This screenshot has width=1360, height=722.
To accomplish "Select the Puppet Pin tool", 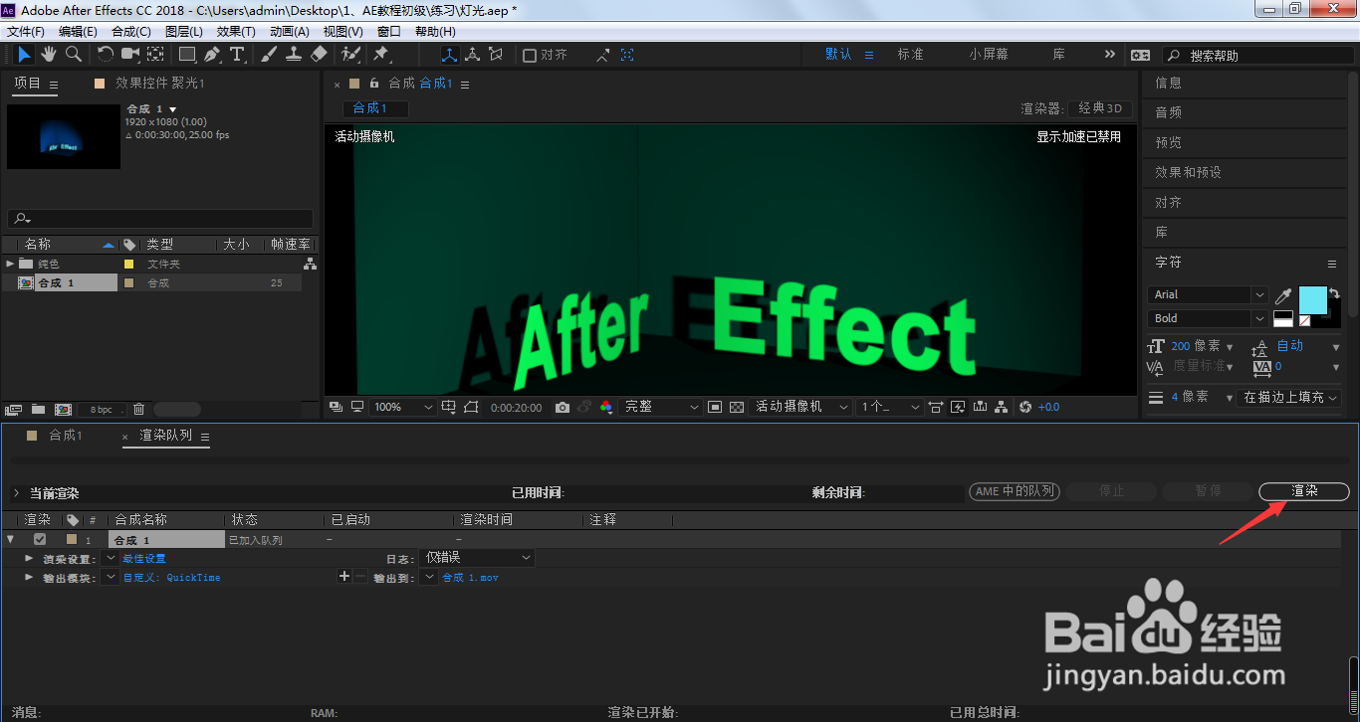I will (x=381, y=55).
